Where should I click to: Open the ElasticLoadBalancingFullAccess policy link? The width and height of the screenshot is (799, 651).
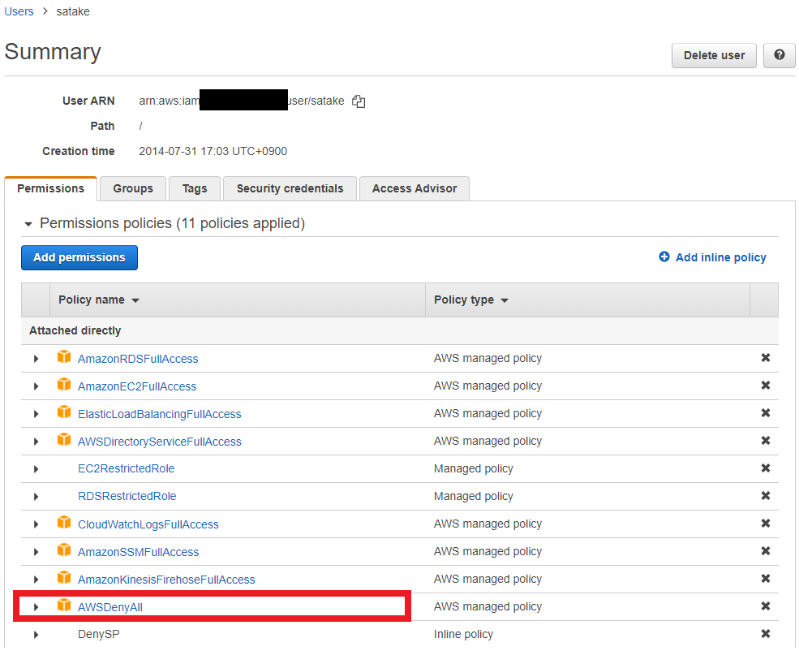point(160,414)
